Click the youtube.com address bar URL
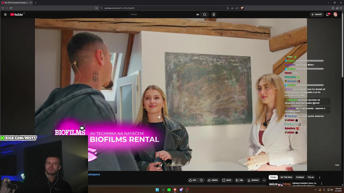This screenshot has height=193, width=344. (x=120, y=8)
